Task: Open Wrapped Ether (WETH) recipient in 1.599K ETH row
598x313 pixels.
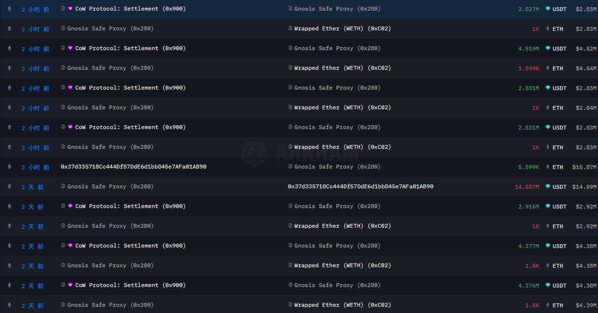Action: coord(343,68)
